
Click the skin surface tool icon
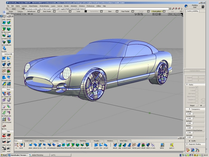tap(44, 144)
